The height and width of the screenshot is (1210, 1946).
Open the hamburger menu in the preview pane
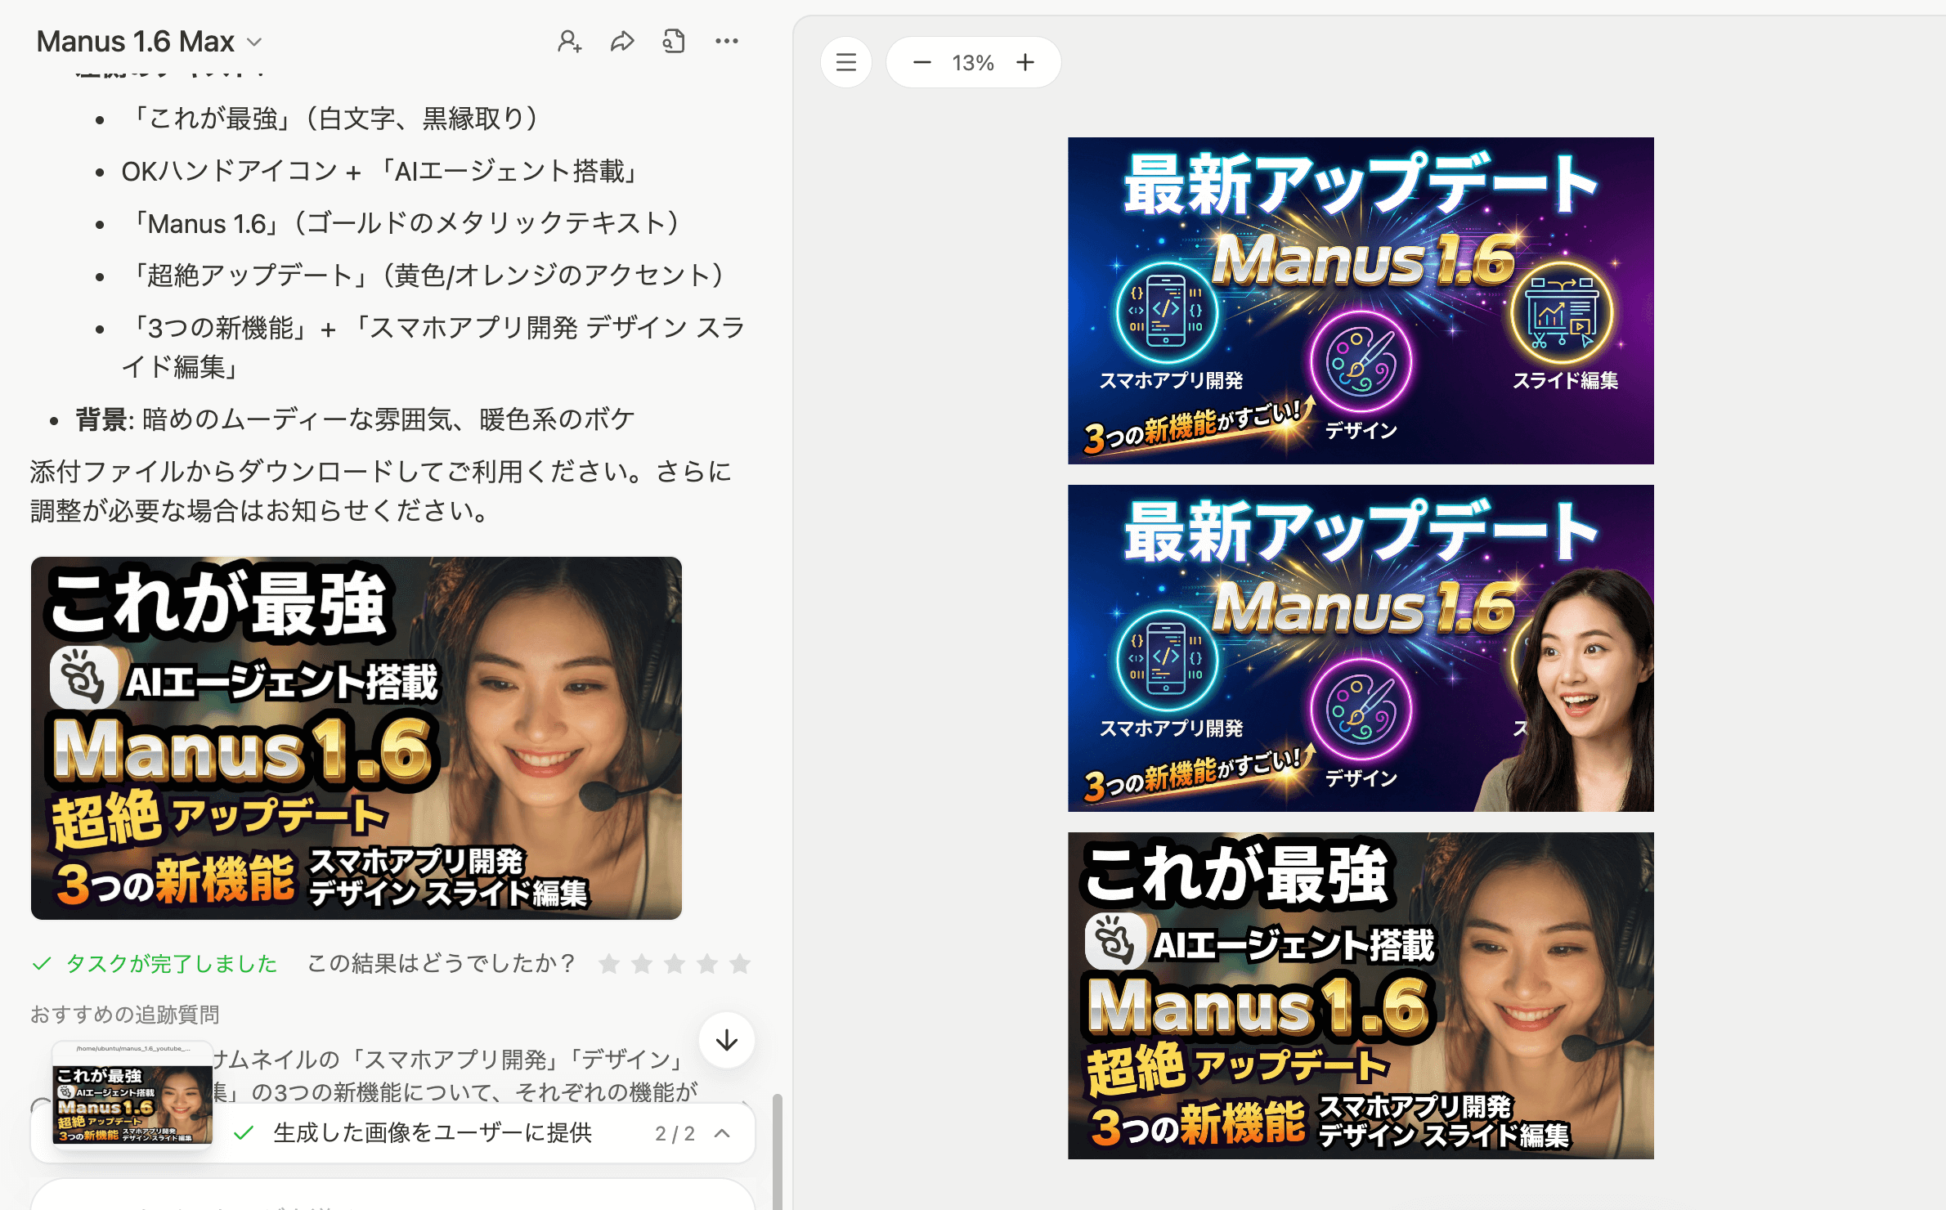pyautogui.click(x=846, y=62)
